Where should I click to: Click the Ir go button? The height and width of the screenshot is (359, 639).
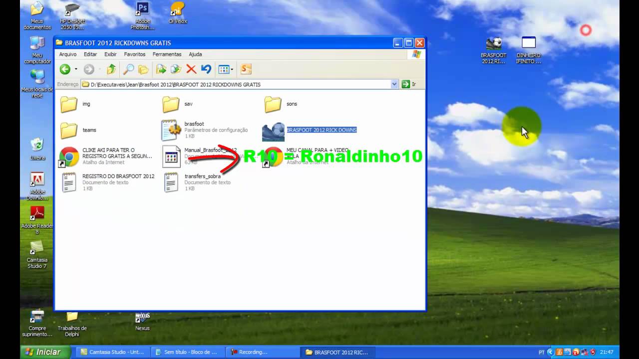(x=409, y=84)
